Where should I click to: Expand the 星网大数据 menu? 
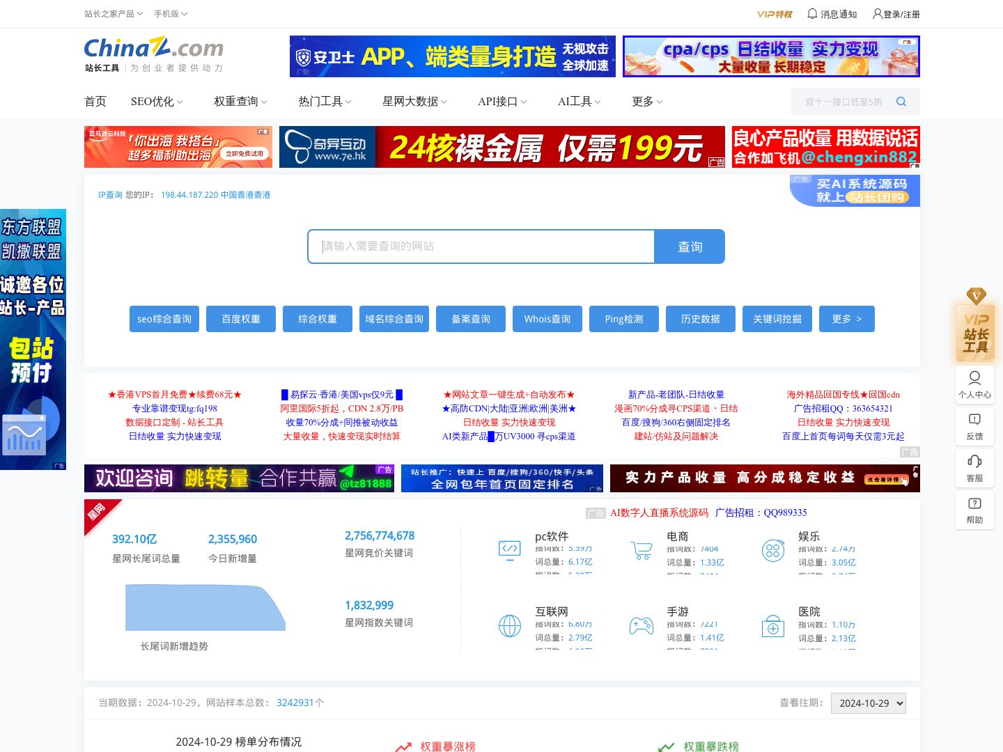(414, 102)
